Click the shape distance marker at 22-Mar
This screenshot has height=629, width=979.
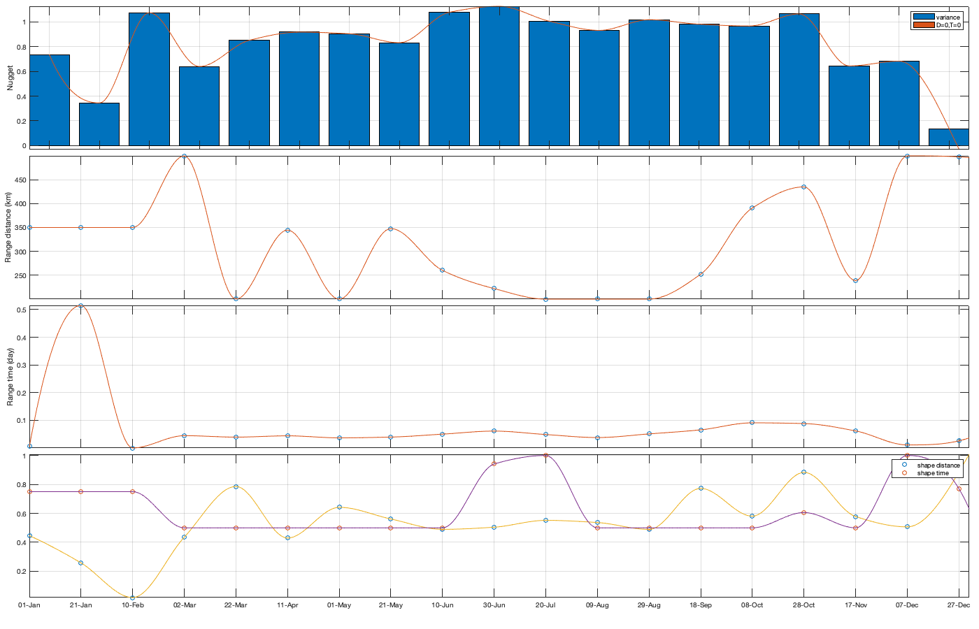[236, 486]
